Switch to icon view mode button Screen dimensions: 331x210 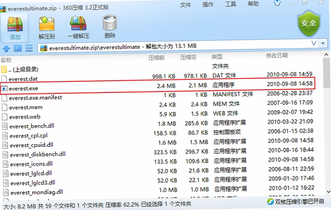click(18, 48)
